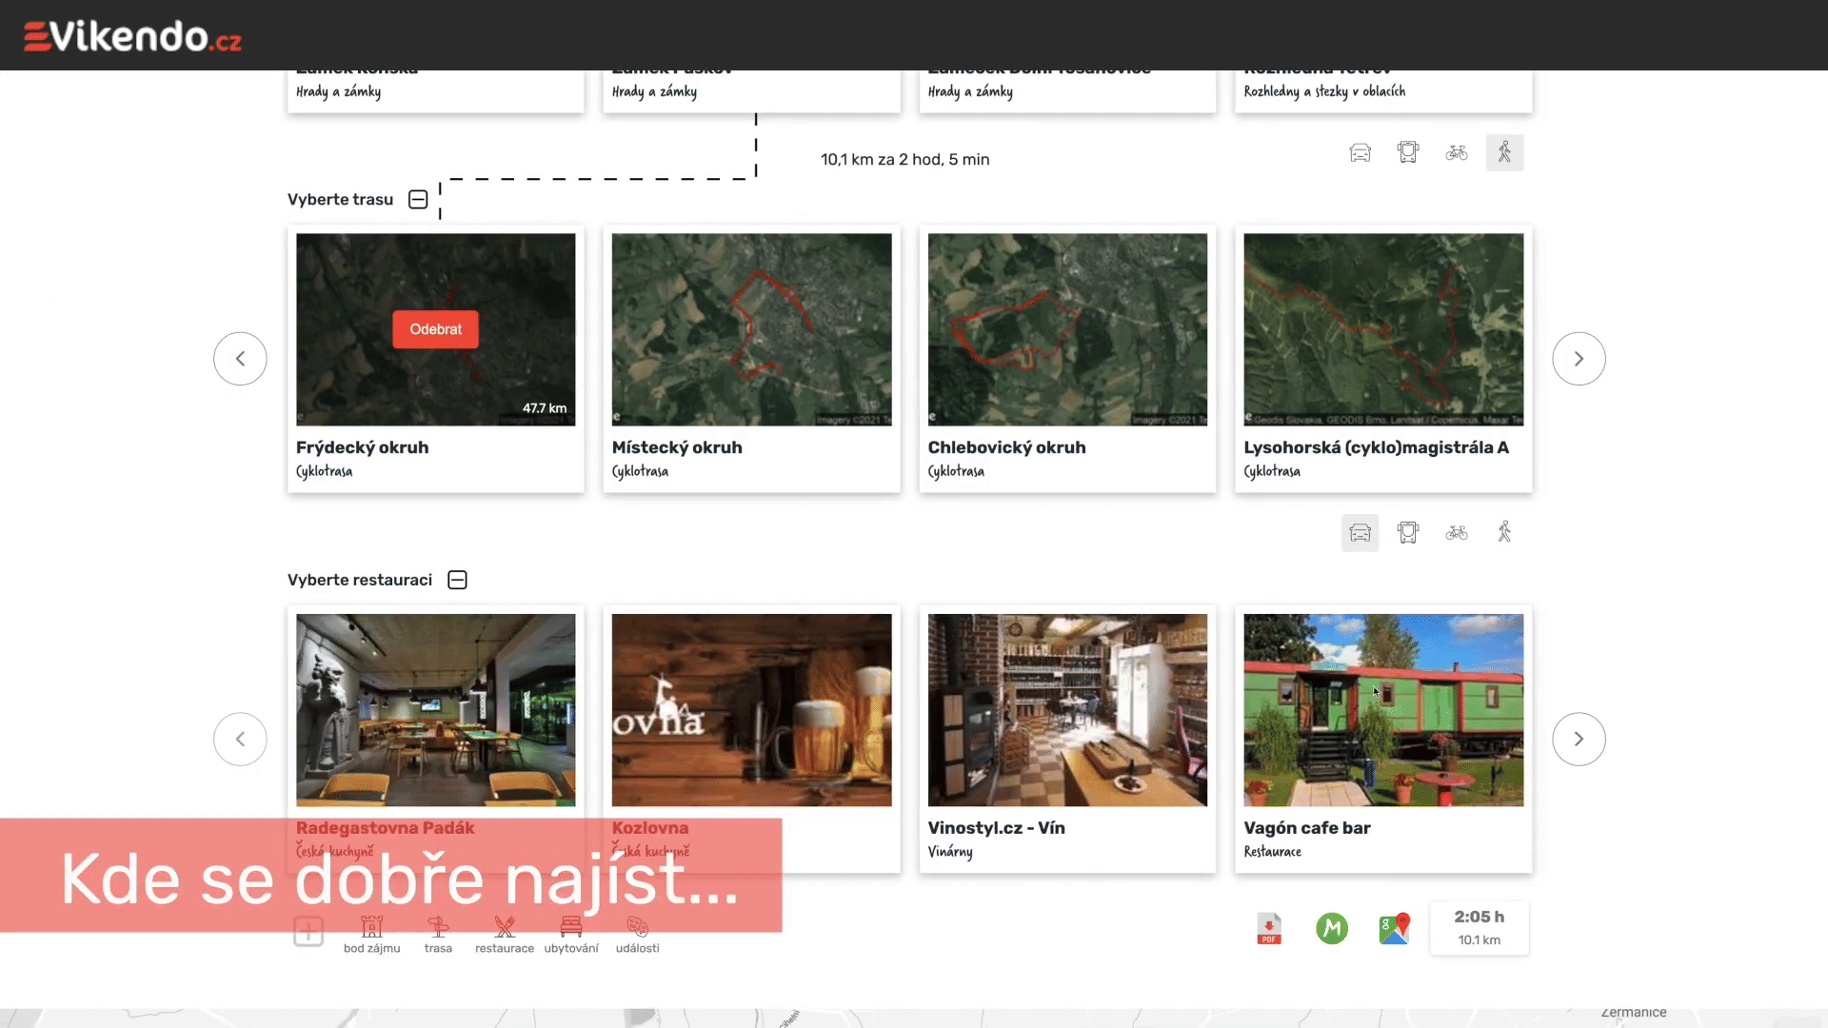
Task: Open the Vikendo.cz home logo
Action: pyautogui.click(x=132, y=36)
